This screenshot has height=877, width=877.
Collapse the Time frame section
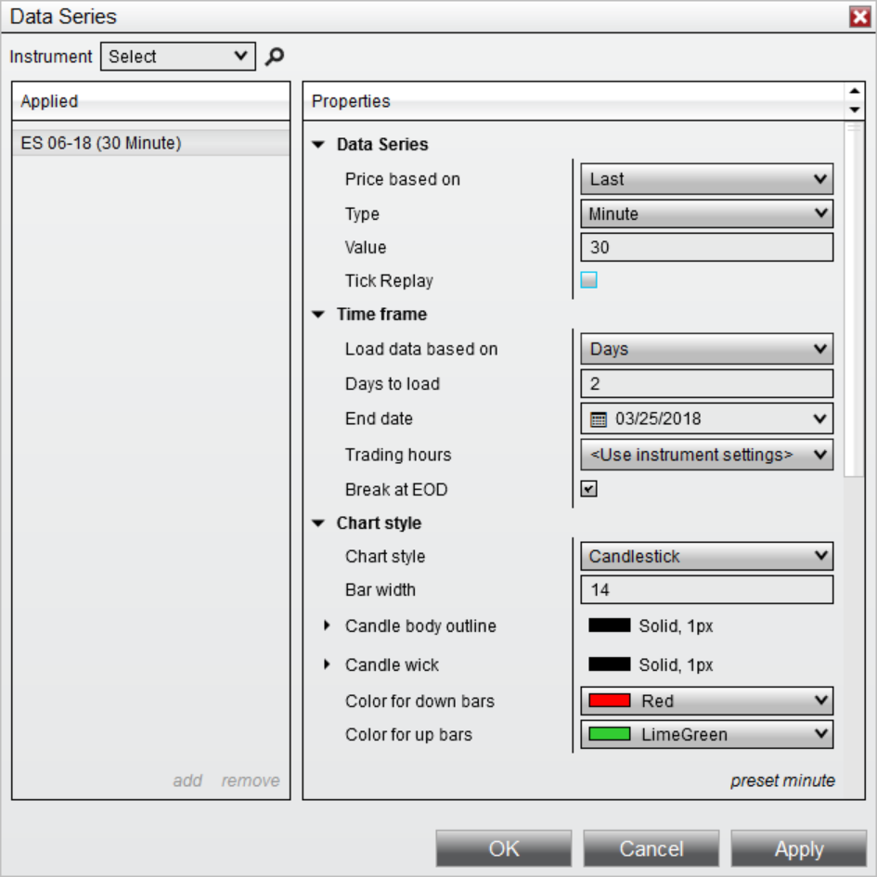click(318, 315)
